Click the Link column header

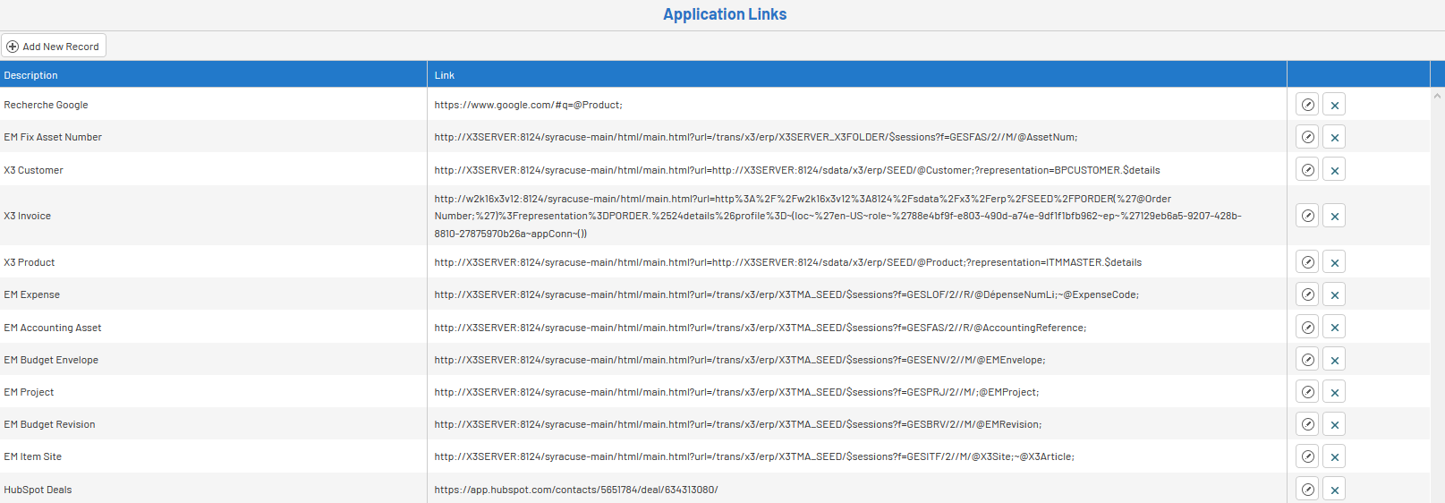(x=445, y=75)
